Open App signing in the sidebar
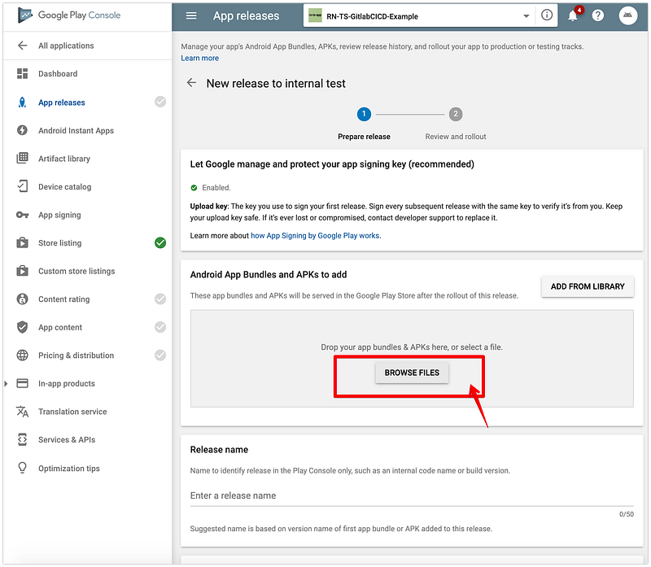Image resolution: width=651 pixels, height=567 pixels. click(x=59, y=215)
